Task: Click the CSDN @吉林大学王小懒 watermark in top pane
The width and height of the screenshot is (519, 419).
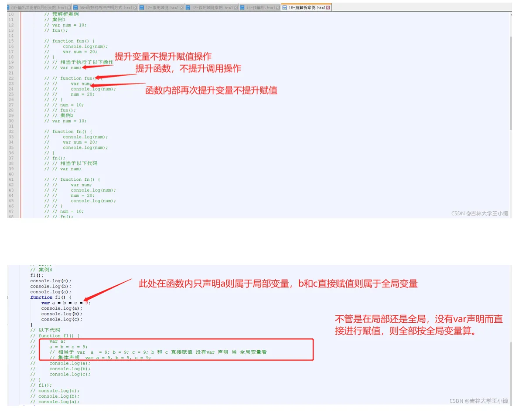Action: click(x=480, y=213)
